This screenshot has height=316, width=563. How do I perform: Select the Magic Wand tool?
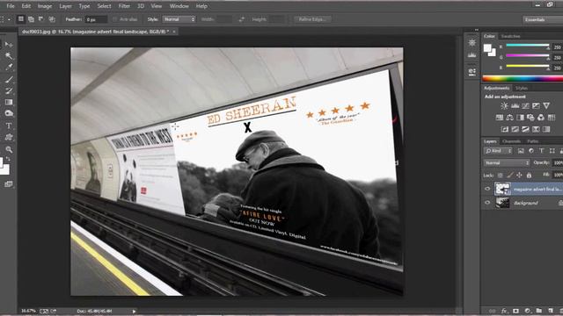(9, 56)
